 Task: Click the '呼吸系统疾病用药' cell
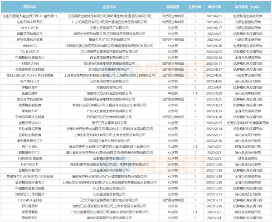[248, 147]
